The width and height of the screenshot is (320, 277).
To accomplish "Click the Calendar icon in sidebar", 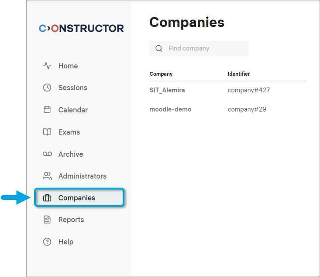I will click(x=47, y=110).
